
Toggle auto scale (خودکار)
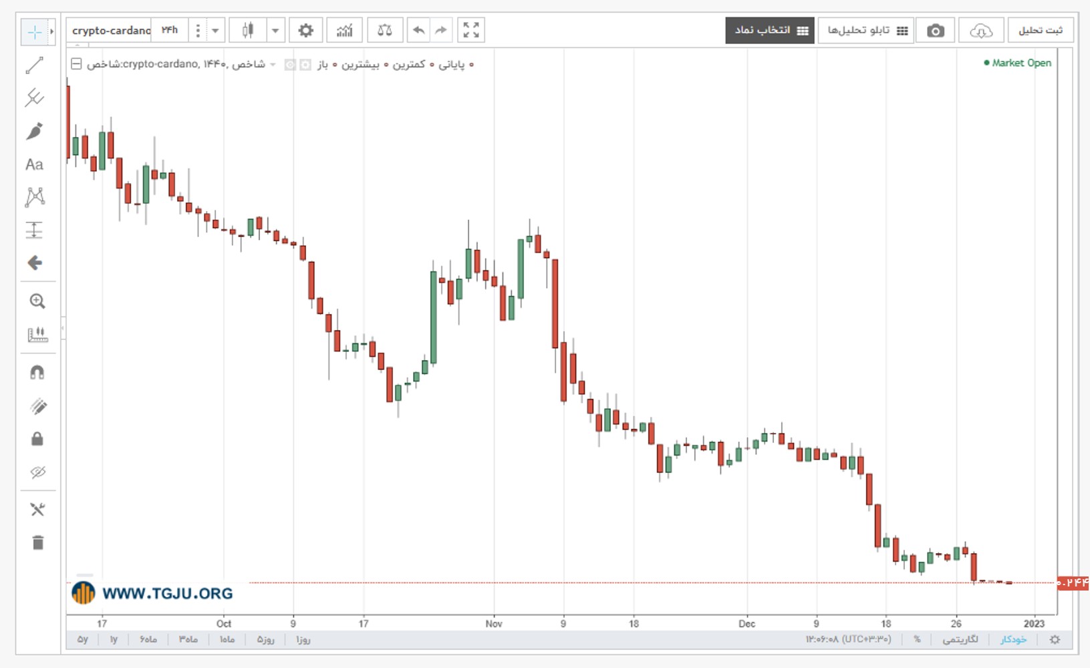(1013, 639)
